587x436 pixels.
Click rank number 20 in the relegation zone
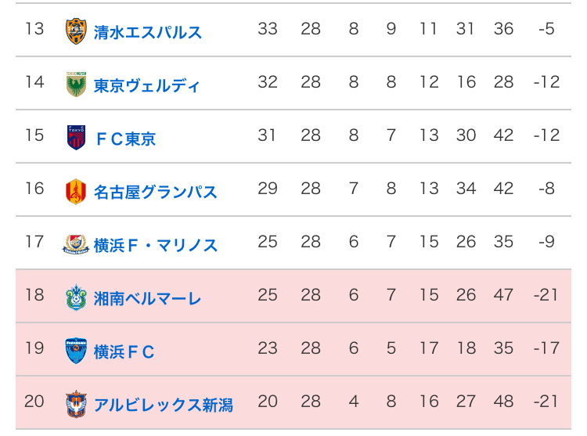click(34, 402)
